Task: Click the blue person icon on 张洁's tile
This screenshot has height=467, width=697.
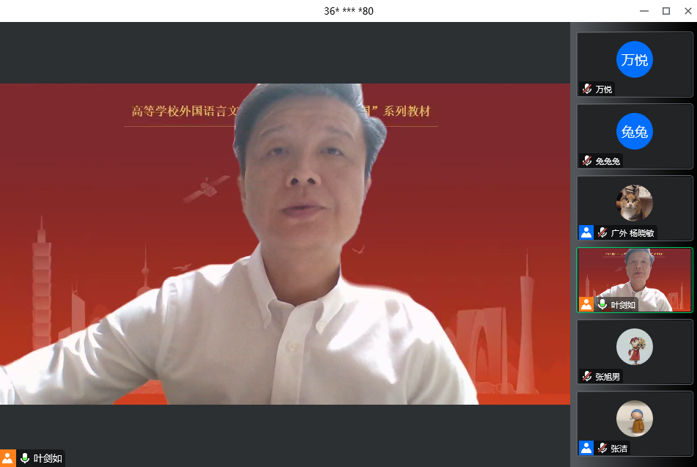Action: pos(586,448)
